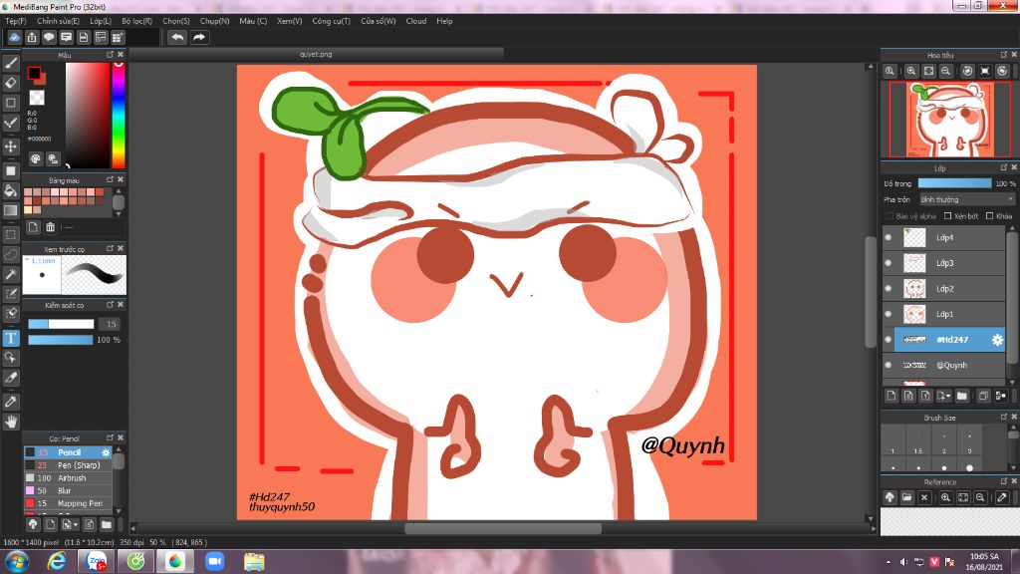Undock the Màu color panel
Screen dimensions: 1020x574
coord(110,55)
